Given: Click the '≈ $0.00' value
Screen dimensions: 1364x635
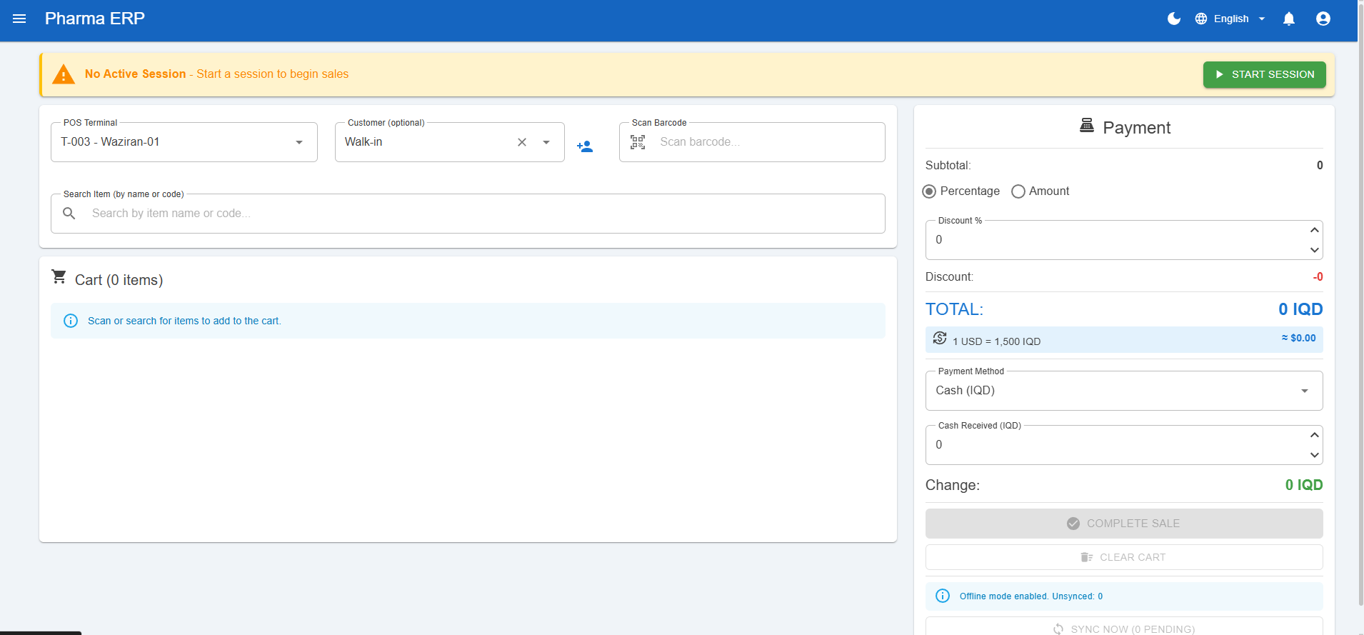Looking at the screenshot, I should tap(1298, 338).
